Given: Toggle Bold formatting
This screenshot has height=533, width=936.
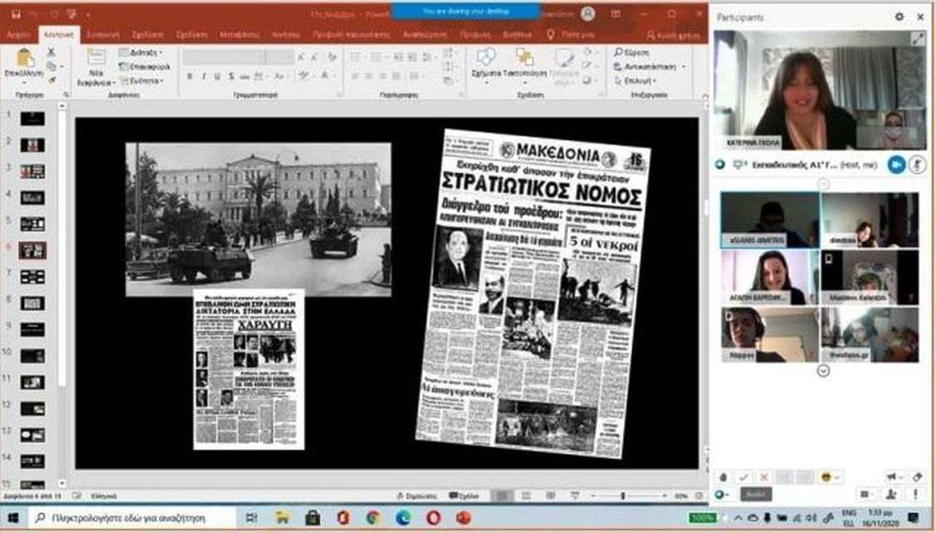Looking at the screenshot, I should click(x=189, y=77).
